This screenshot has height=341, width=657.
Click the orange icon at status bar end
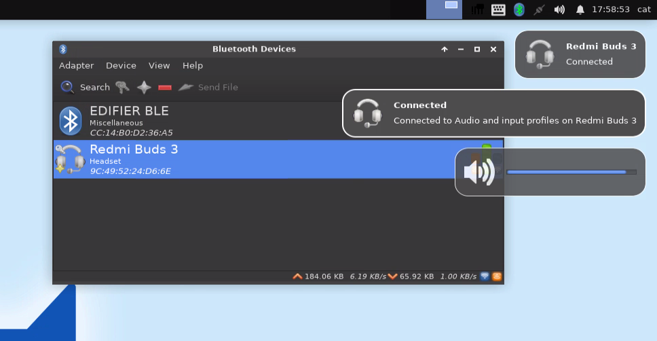click(x=497, y=276)
